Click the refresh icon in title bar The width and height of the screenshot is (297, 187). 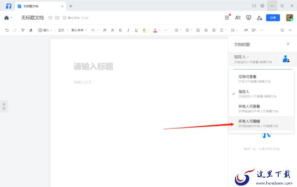click(254, 6)
